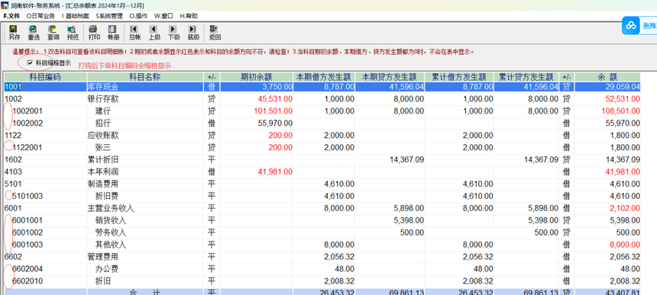Select the 劳务收入 sub-account name
Screen dimensions: 657x295
(x=111, y=232)
